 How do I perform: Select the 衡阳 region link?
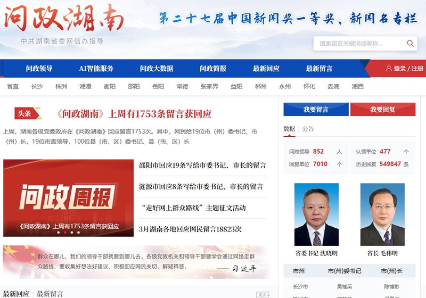click(x=110, y=86)
